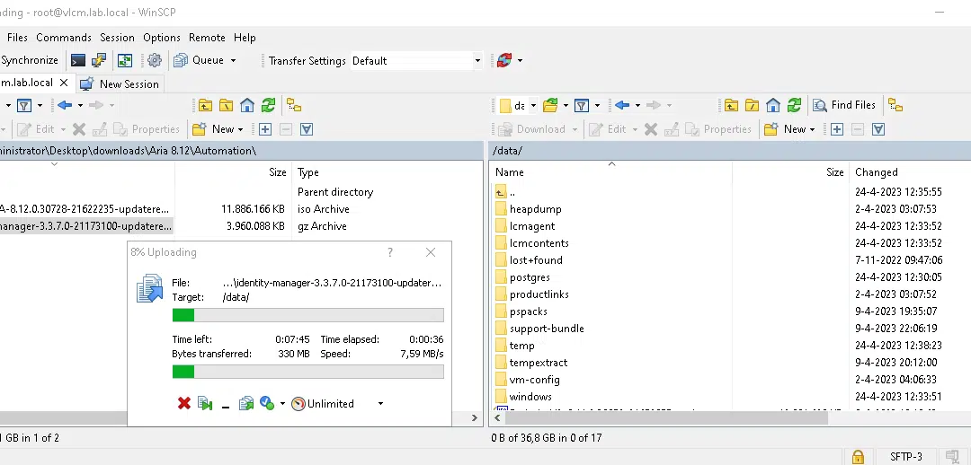Click once-finished action icon
This screenshot has height=465, width=971.
pyautogui.click(x=267, y=404)
